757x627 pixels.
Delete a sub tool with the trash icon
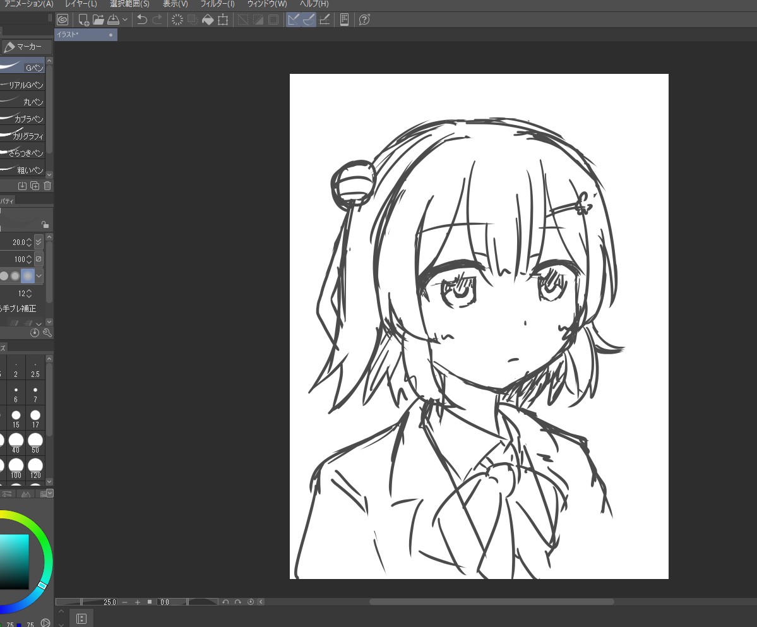tap(47, 186)
